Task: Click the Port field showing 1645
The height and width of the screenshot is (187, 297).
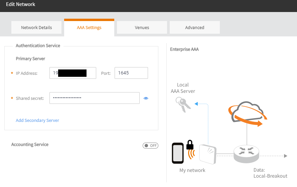Action: tap(131, 73)
